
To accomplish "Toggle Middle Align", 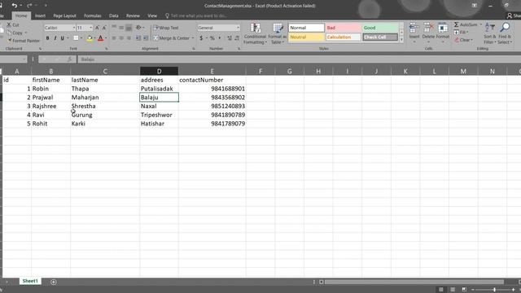I will point(121,28).
